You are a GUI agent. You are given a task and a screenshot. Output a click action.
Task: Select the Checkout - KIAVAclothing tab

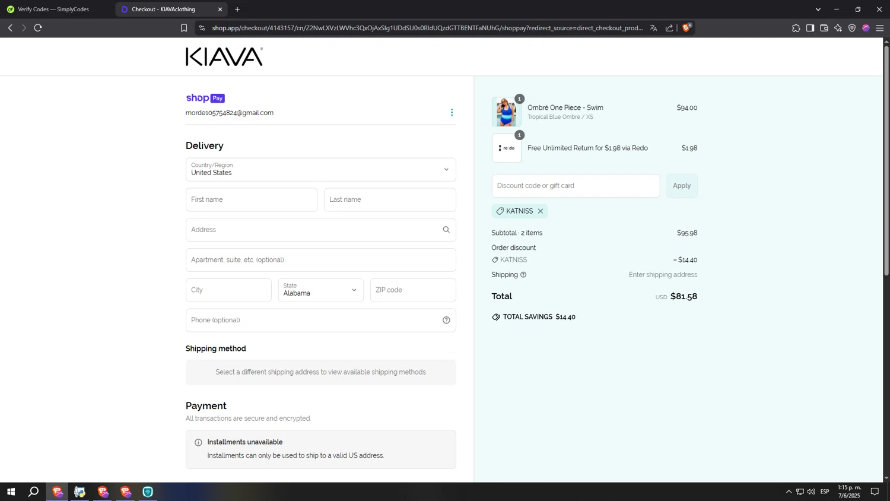pos(171,9)
